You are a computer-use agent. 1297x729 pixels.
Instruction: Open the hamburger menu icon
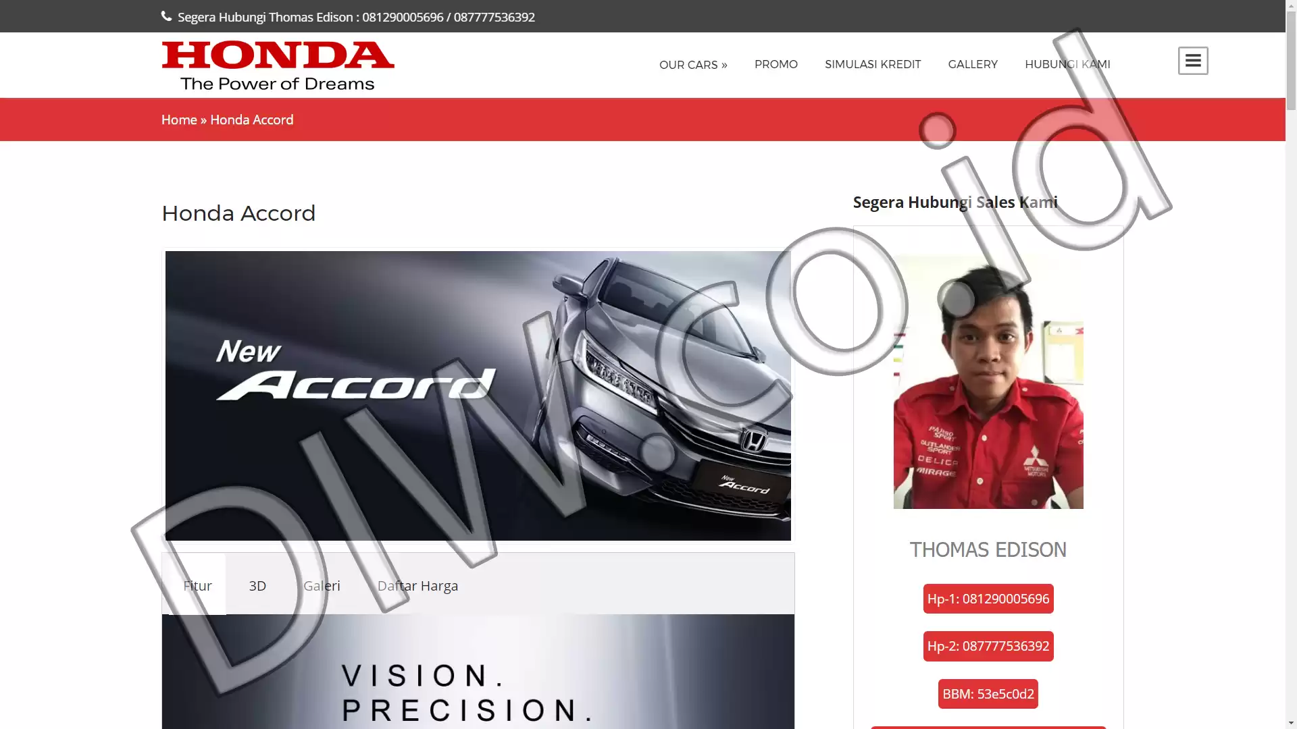tap(1193, 61)
